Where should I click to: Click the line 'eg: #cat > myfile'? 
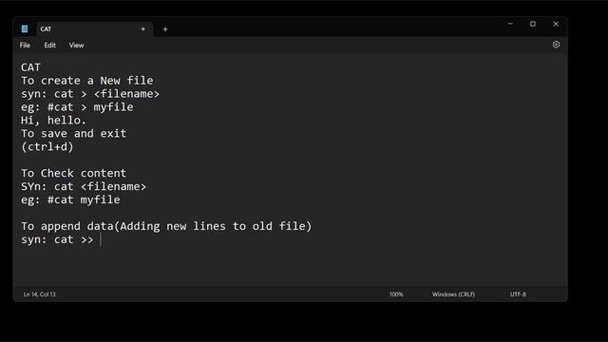[x=77, y=107]
